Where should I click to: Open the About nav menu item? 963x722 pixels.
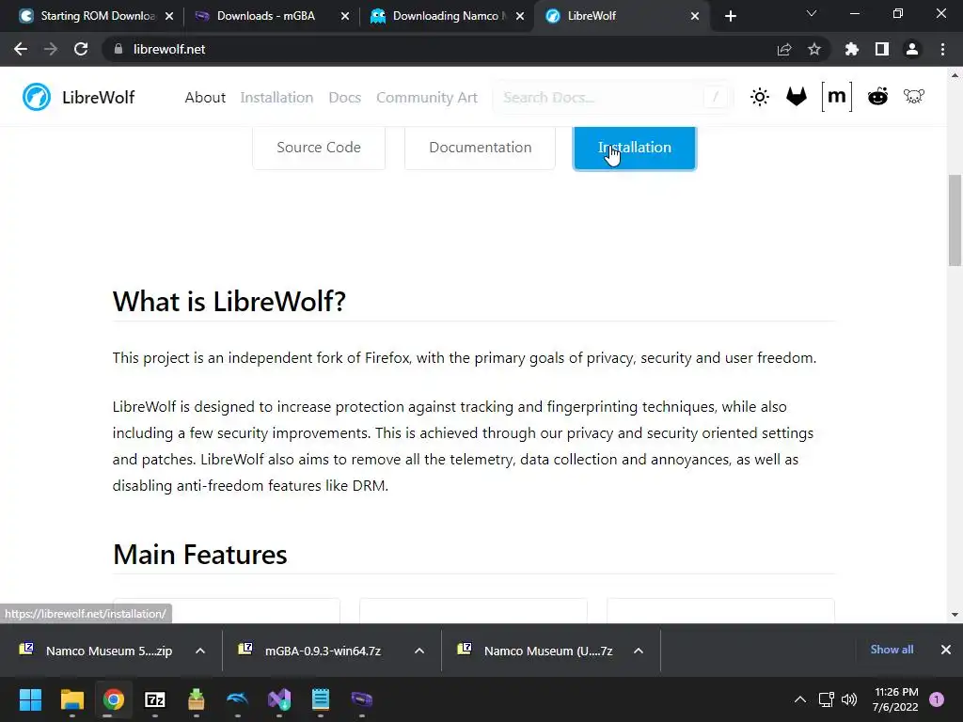pos(205,97)
